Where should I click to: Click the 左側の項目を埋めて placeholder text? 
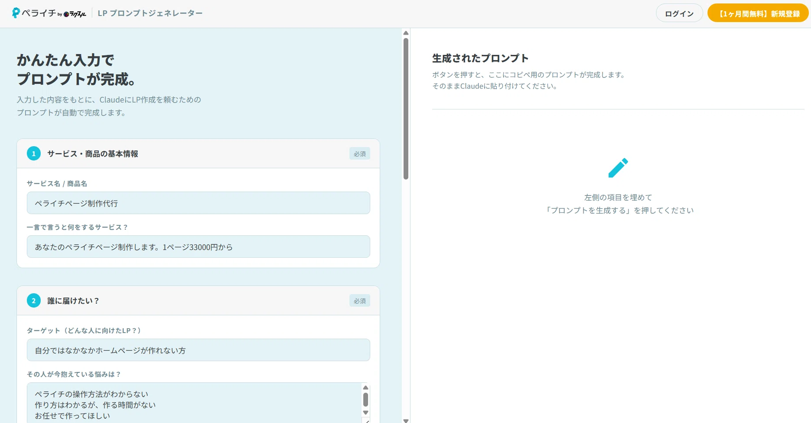[618, 197]
